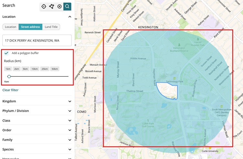Expand the Kingdom filter
The height and width of the screenshot is (159, 243).
click(70, 101)
